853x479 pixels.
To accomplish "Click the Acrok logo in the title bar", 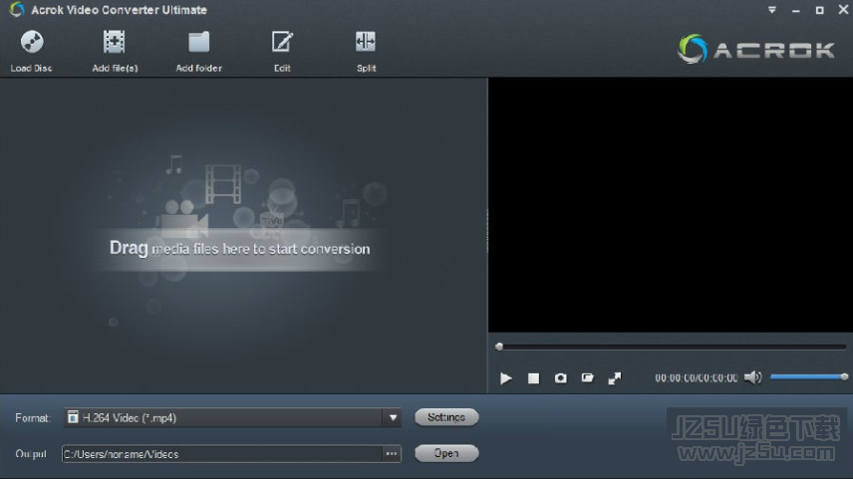I will click(17, 9).
